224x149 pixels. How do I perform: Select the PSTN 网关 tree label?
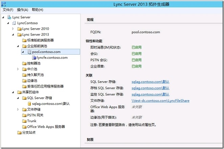tap(35, 115)
